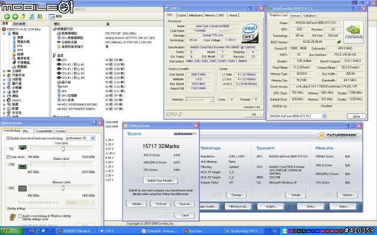Open the Memory tab in CPU-Z
The height and width of the screenshot is (235, 377).
point(210,15)
